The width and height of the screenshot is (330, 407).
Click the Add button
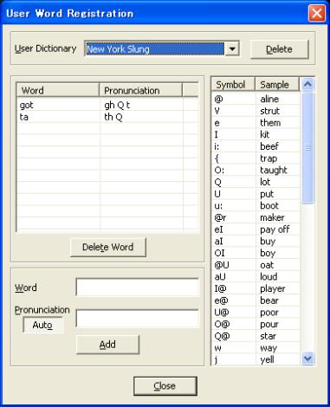pos(107,345)
